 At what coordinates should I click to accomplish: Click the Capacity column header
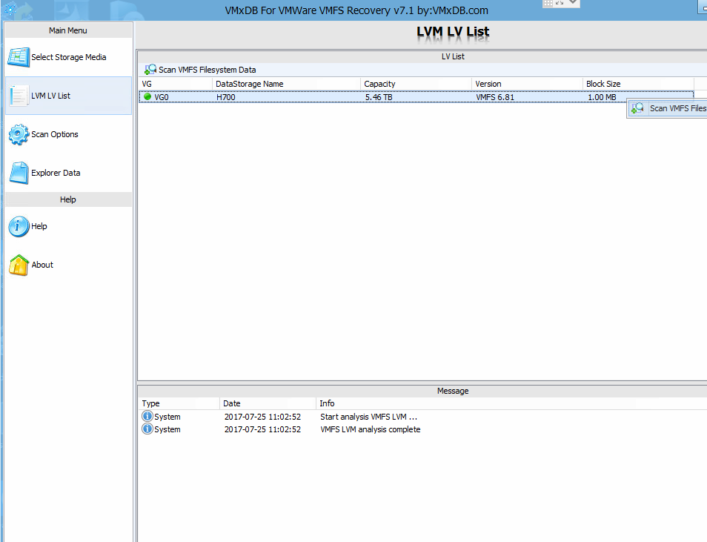(416, 84)
